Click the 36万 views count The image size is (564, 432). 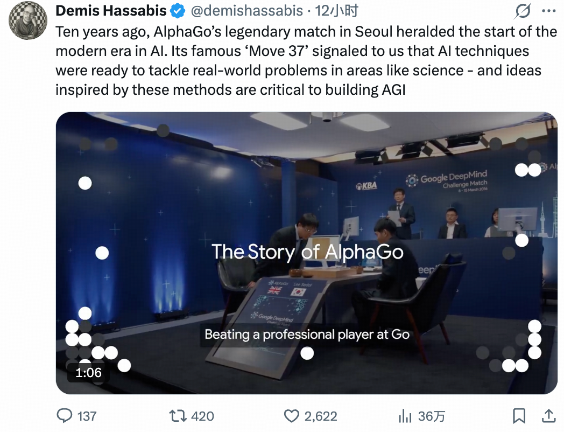tap(432, 416)
